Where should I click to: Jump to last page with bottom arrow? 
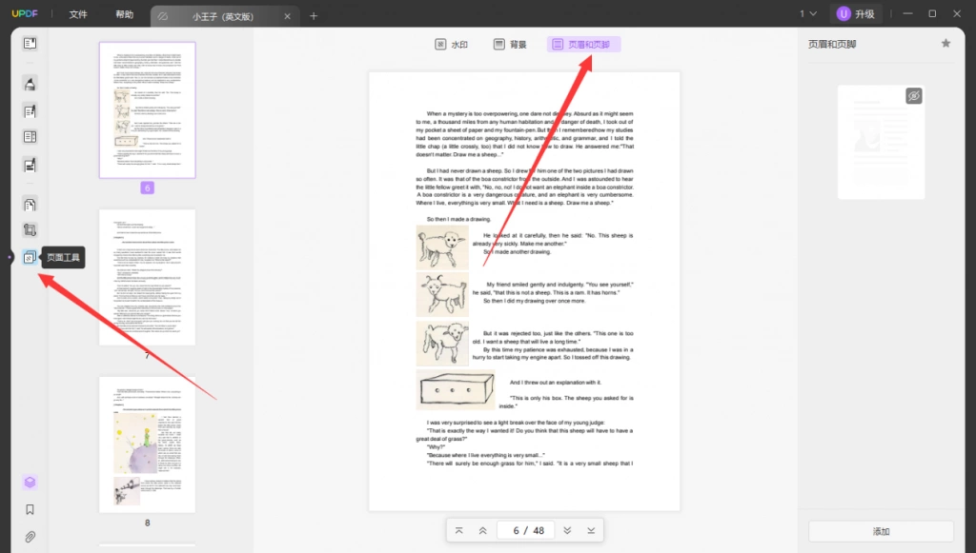[591, 530]
